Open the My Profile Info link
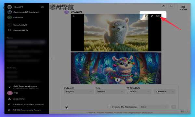 [129, 107]
